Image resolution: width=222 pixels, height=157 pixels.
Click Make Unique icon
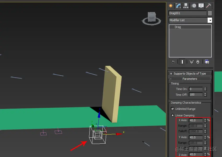tap(191, 62)
